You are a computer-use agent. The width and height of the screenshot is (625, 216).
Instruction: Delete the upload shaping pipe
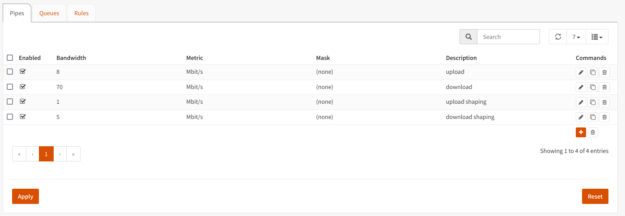(604, 102)
